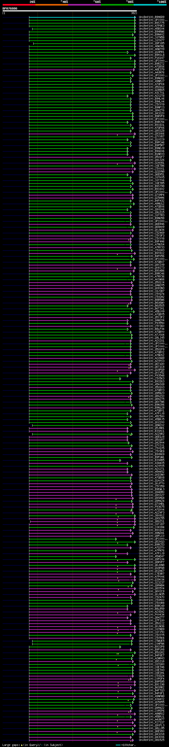Screen dimensions: 169x747
Task: Open hit UniRef100_B9S775
Action: [152, 23]
